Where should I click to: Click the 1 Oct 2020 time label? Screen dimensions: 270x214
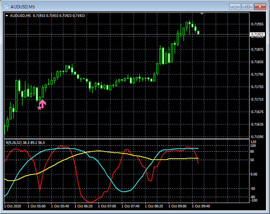12,206
